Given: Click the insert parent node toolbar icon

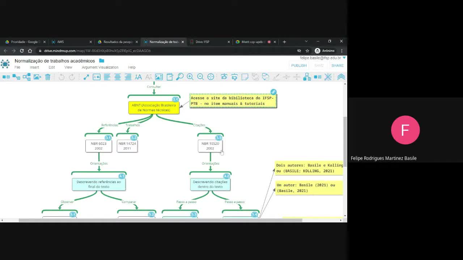Looking at the screenshot, I should [27, 77].
